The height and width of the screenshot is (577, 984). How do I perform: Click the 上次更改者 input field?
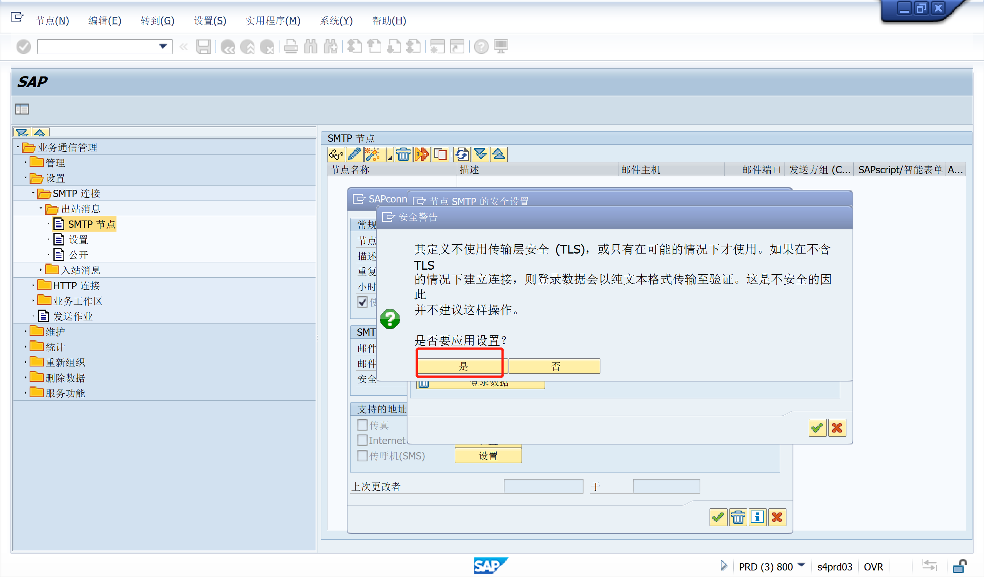coord(543,486)
